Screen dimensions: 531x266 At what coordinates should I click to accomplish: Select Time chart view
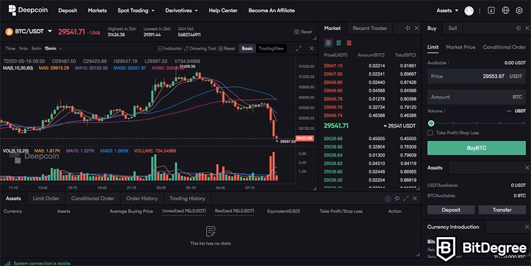(x=10, y=48)
